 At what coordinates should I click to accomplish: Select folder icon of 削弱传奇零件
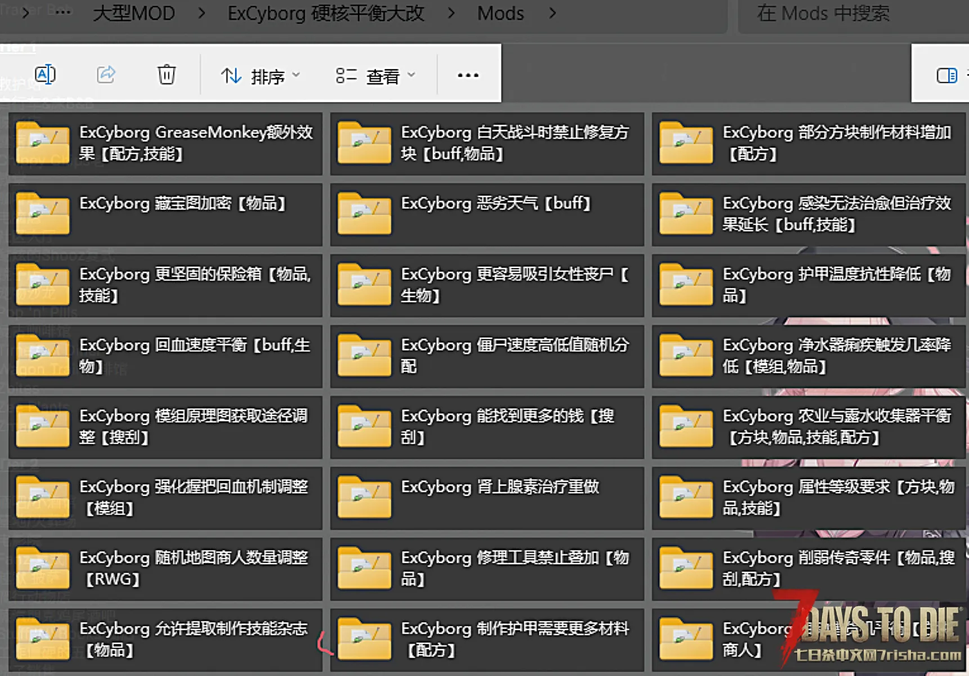tap(686, 568)
